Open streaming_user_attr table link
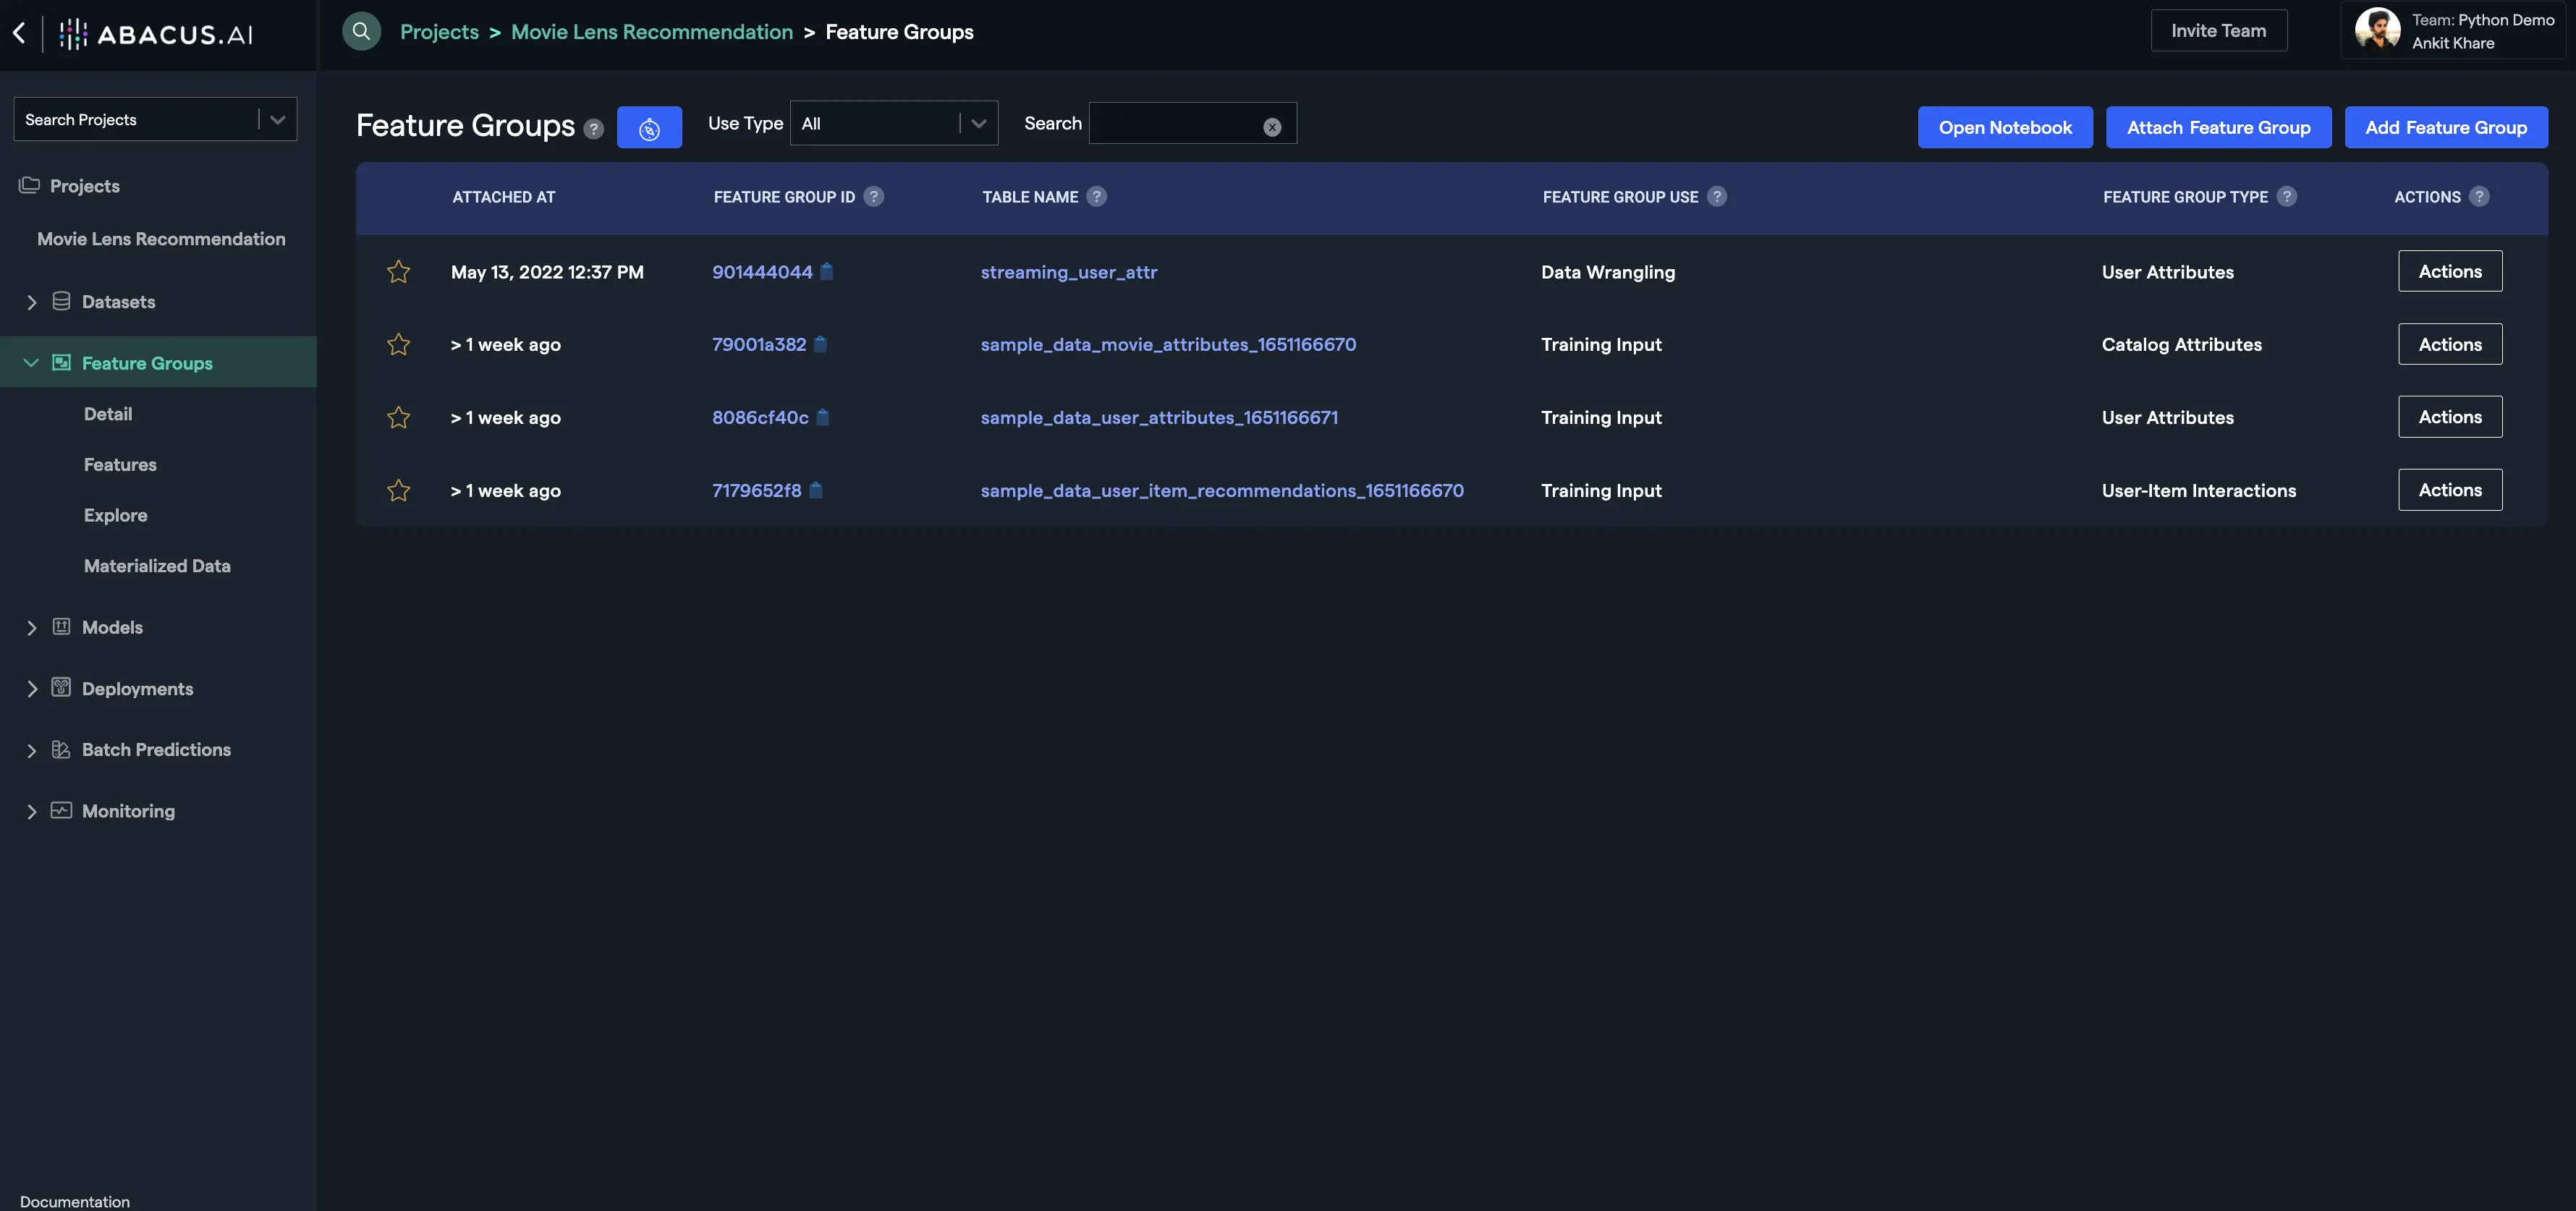2576x1211 pixels. pos(1068,272)
